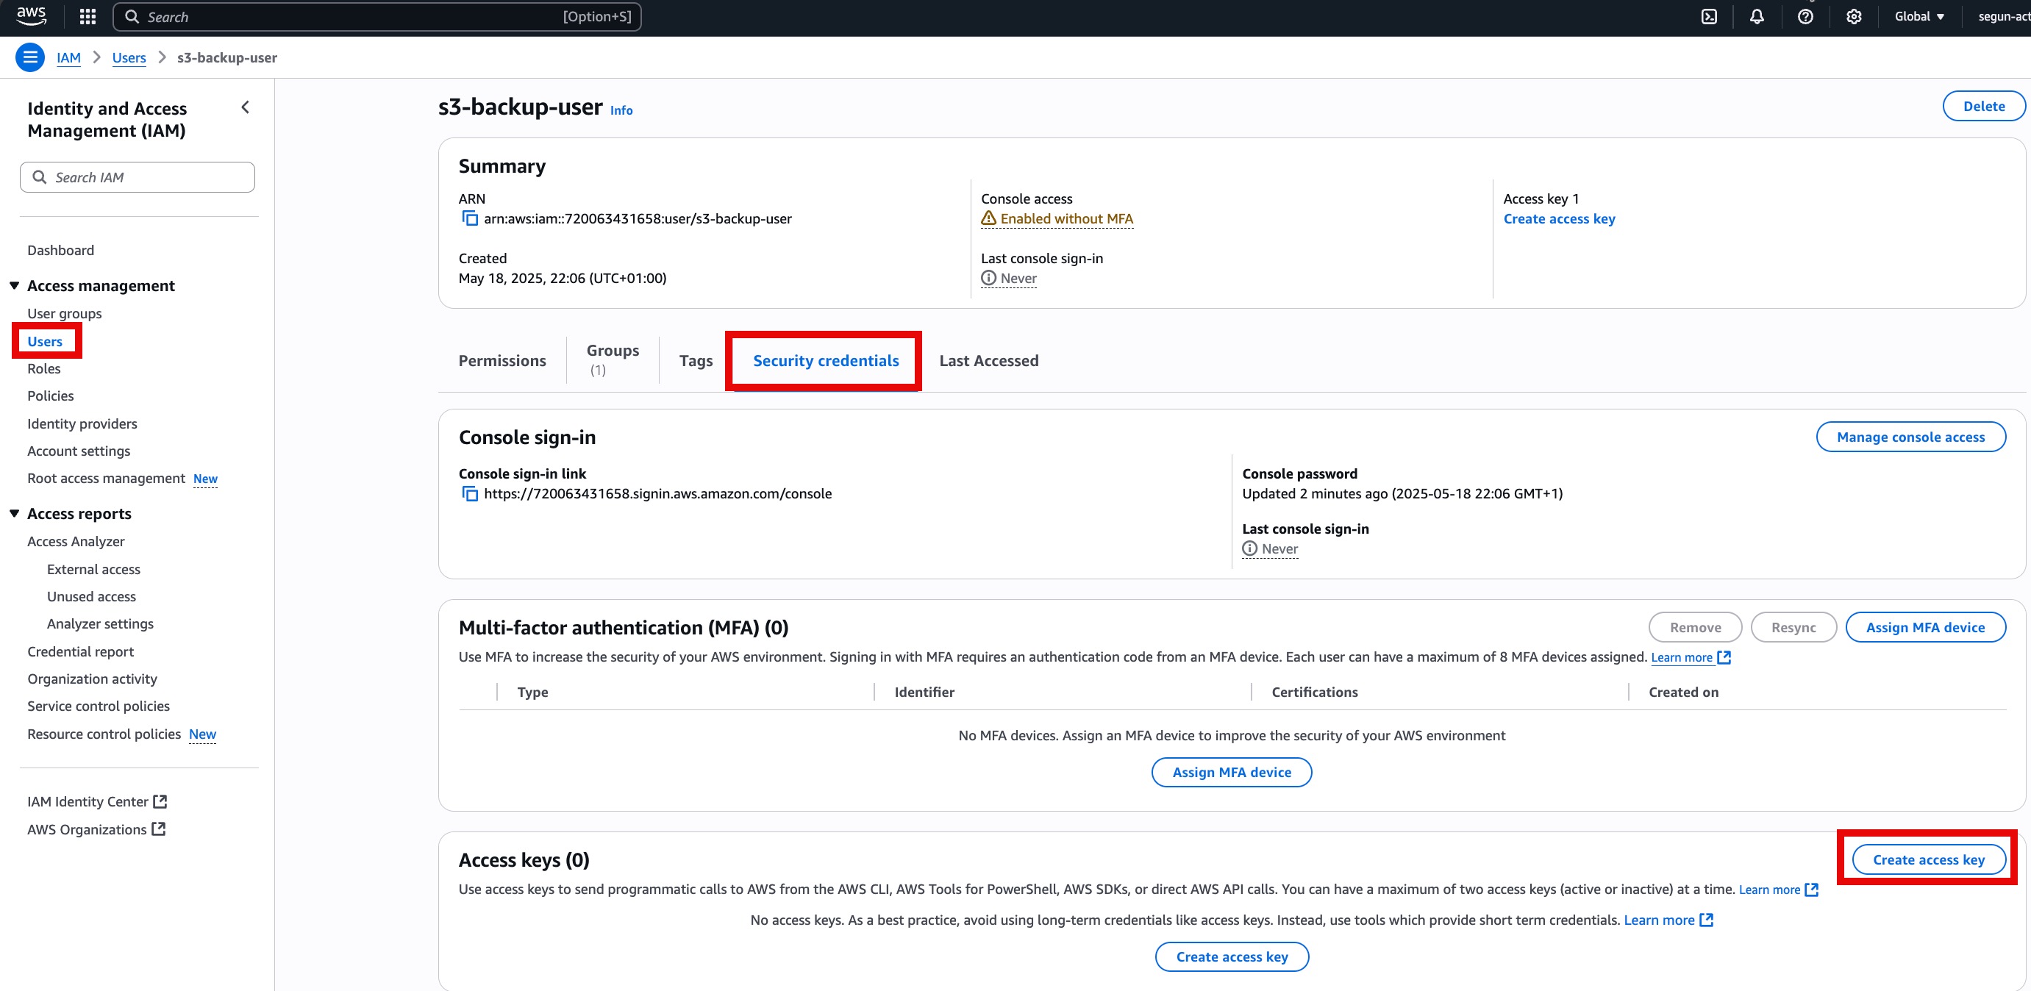Open the CloudShell terminal icon
The image size is (2031, 991).
(x=1708, y=15)
